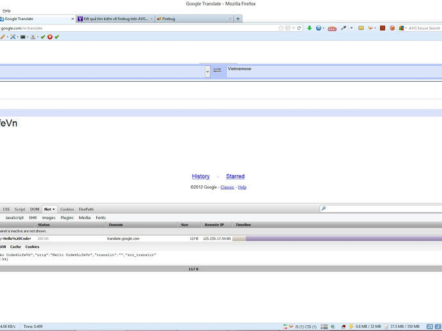Click the blue globe toolbar icon

pyautogui.click(x=318, y=28)
